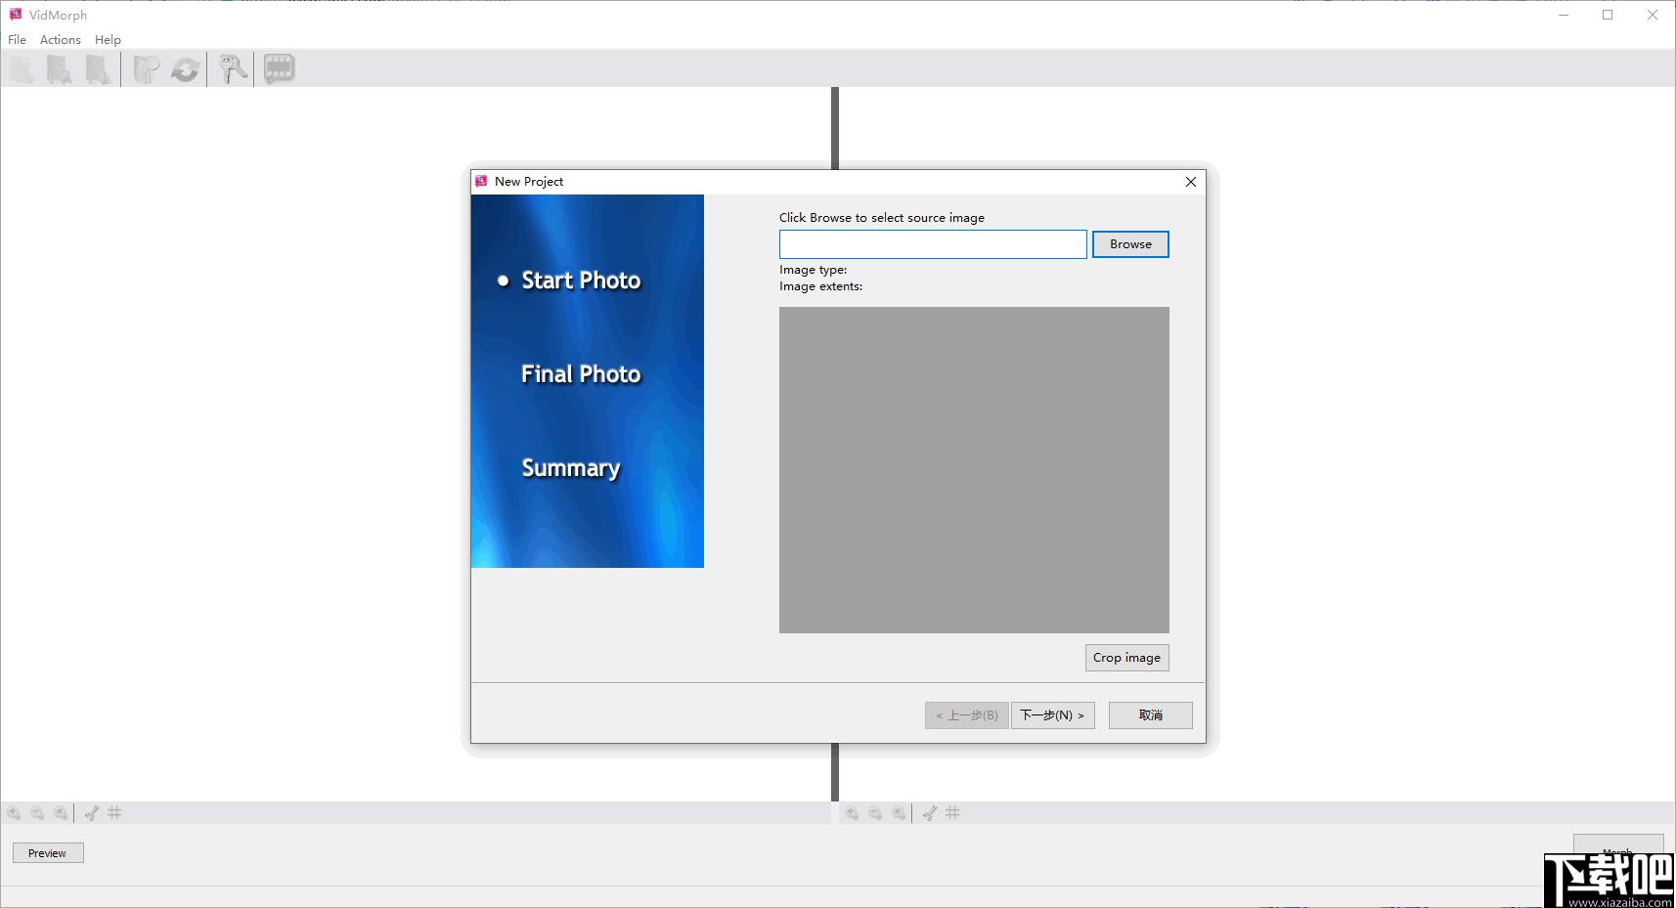
Task: Focus the source image path field
Action: [x=933, y=244]
